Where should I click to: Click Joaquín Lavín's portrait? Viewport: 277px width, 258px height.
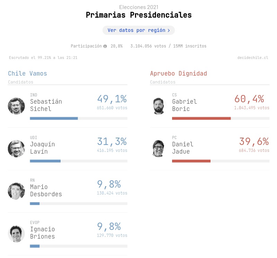16,149
